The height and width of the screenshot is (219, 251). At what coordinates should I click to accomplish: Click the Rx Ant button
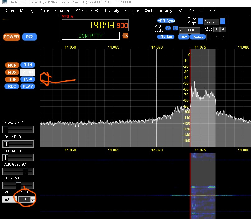coord(166,37)
